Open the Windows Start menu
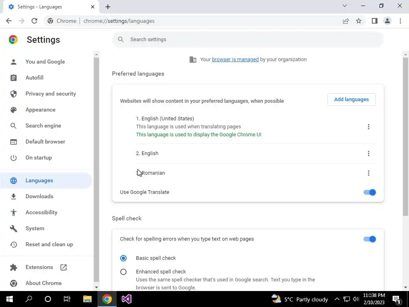Viewport: 409px width, 307px height. 10,299
